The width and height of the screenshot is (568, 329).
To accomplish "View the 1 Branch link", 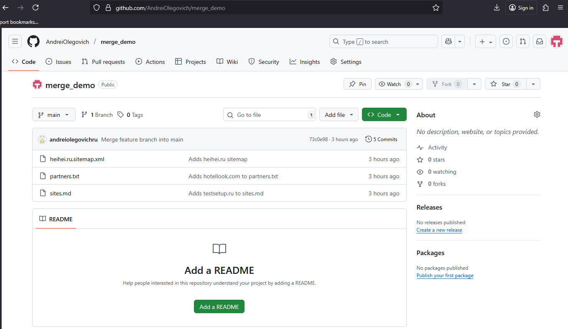I will [x=97, y=115].
